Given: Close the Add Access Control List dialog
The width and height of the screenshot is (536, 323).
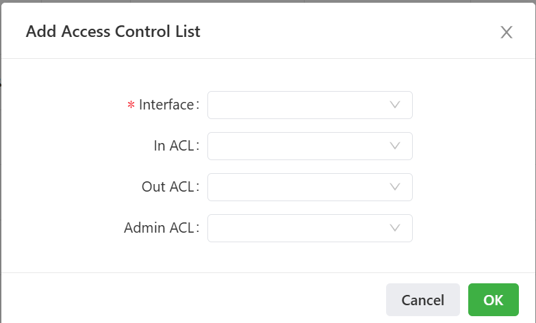Looking at the screenshot, I should pos(506,32).
